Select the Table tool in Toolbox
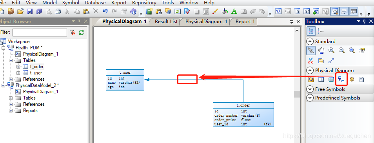 coord(321,80)
